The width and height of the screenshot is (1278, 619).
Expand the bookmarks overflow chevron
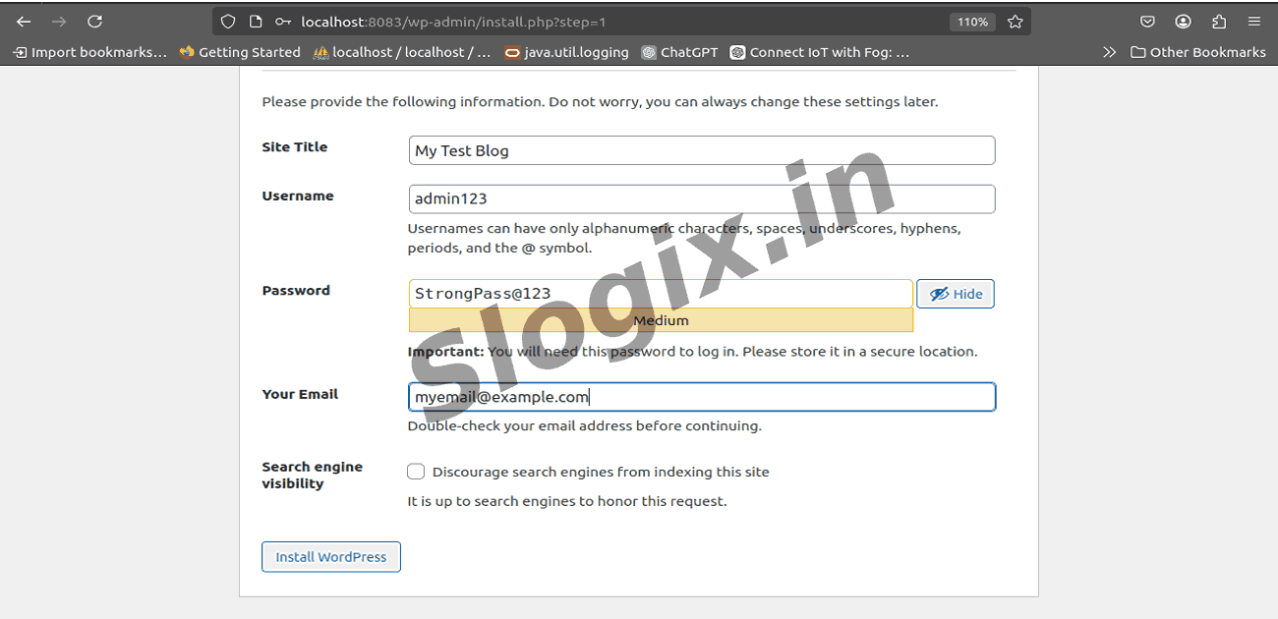[1109, 52]
